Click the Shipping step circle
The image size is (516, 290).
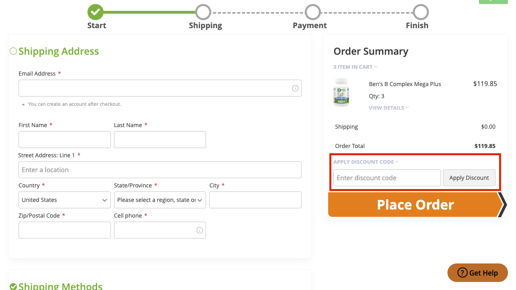[203, 12]
